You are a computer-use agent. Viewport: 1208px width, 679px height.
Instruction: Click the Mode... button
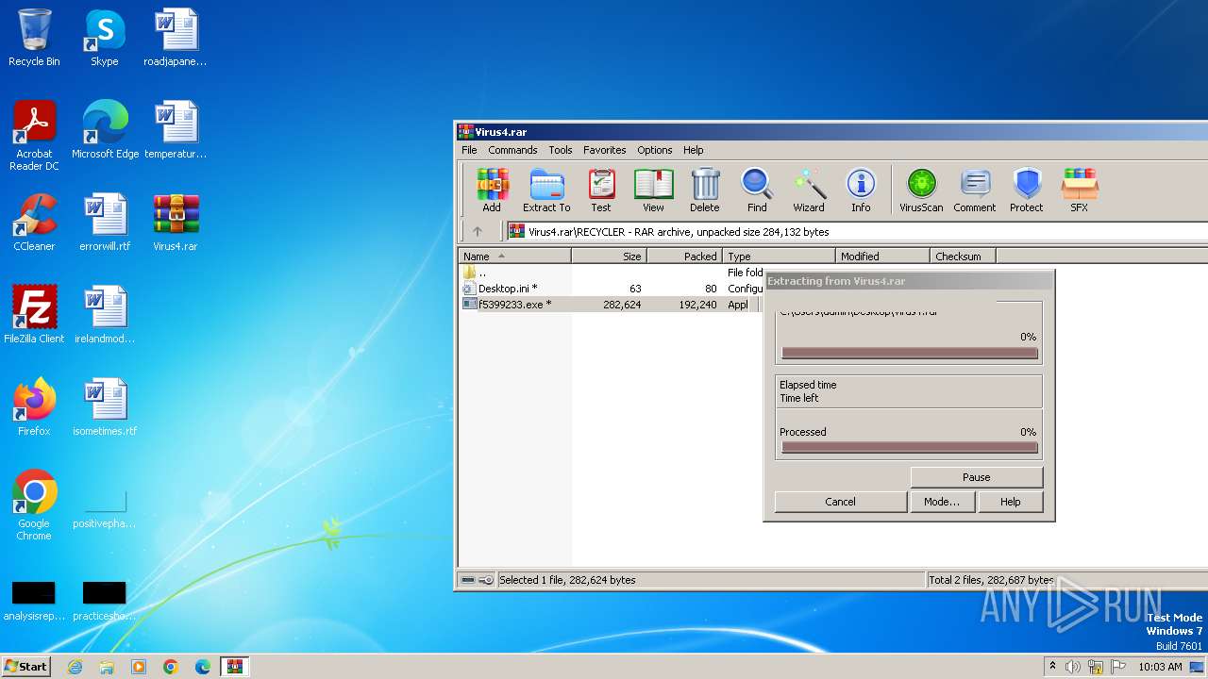(942, 502)
